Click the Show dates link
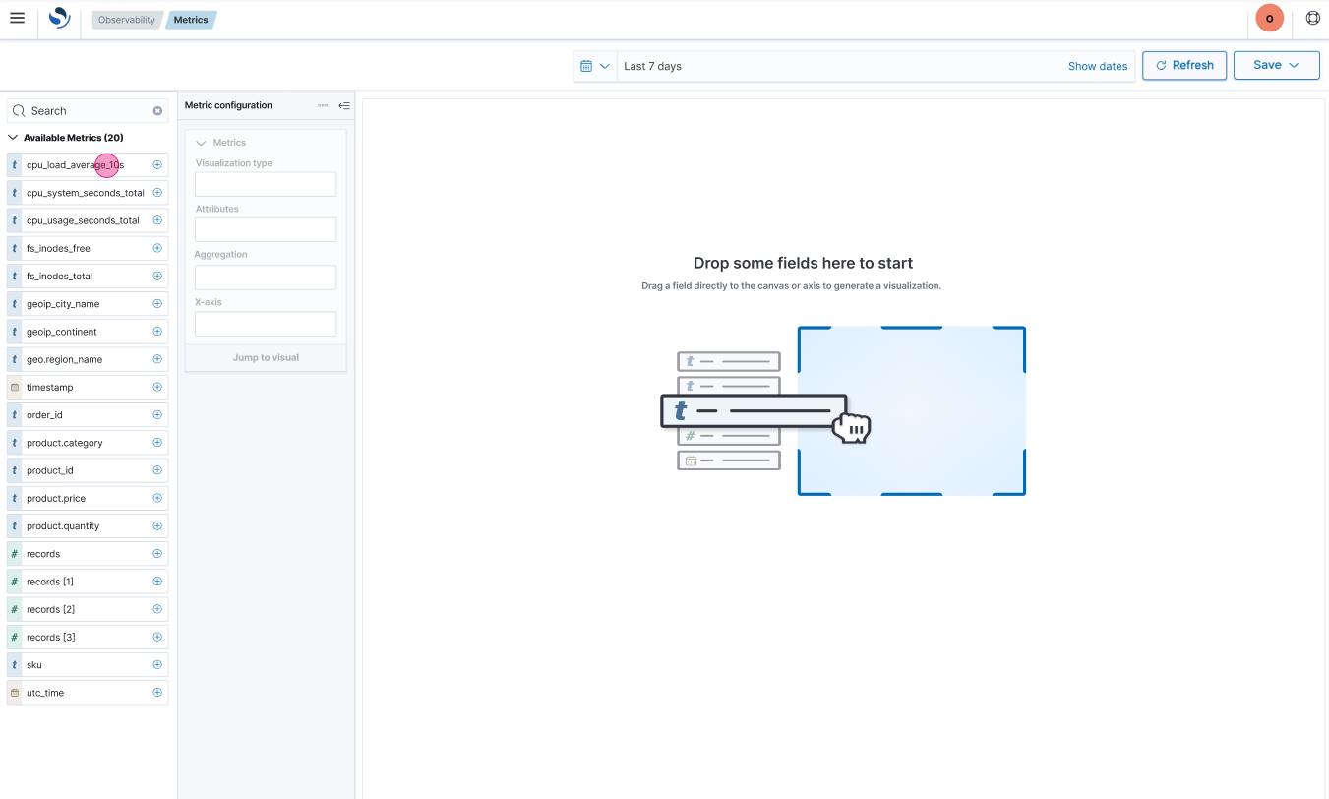Viewport: 1329px width, 799px height. click(1098, 66)
